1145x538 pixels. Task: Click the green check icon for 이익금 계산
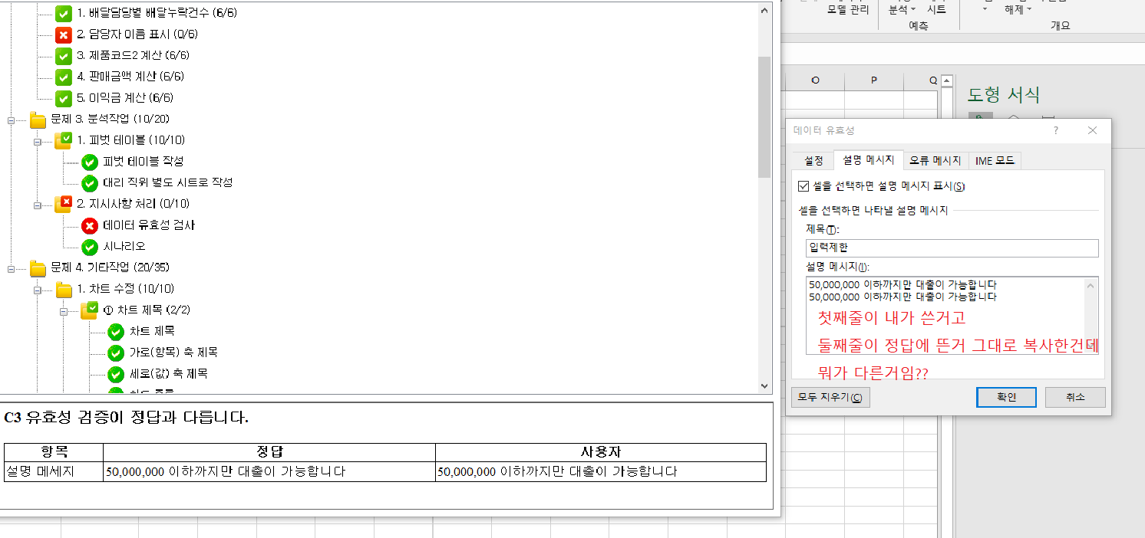pos(64,98)
